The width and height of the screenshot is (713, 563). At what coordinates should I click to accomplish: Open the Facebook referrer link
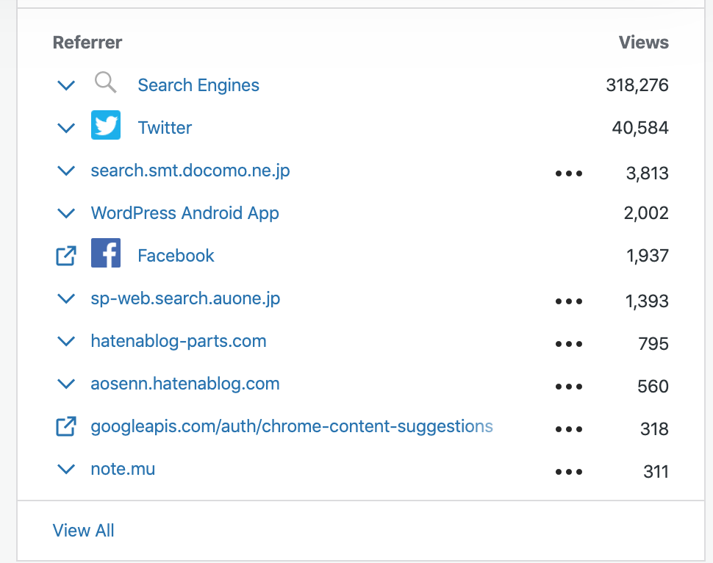tap(176, 256)
